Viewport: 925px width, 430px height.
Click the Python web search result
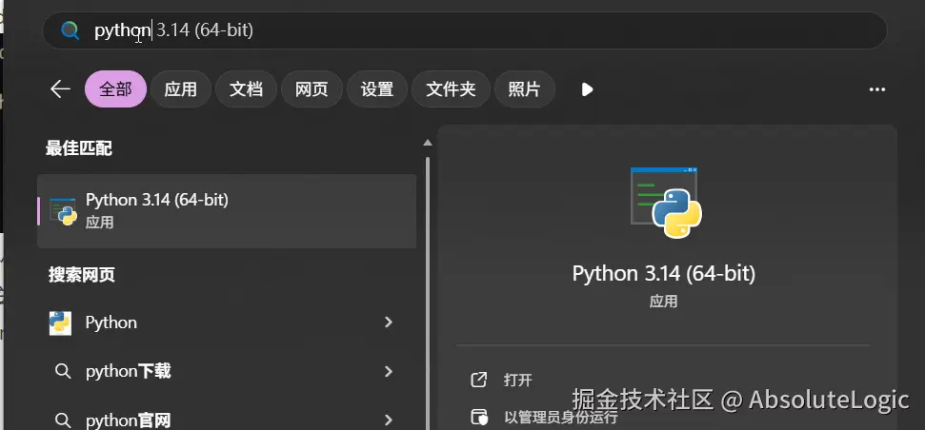(227, 322)
